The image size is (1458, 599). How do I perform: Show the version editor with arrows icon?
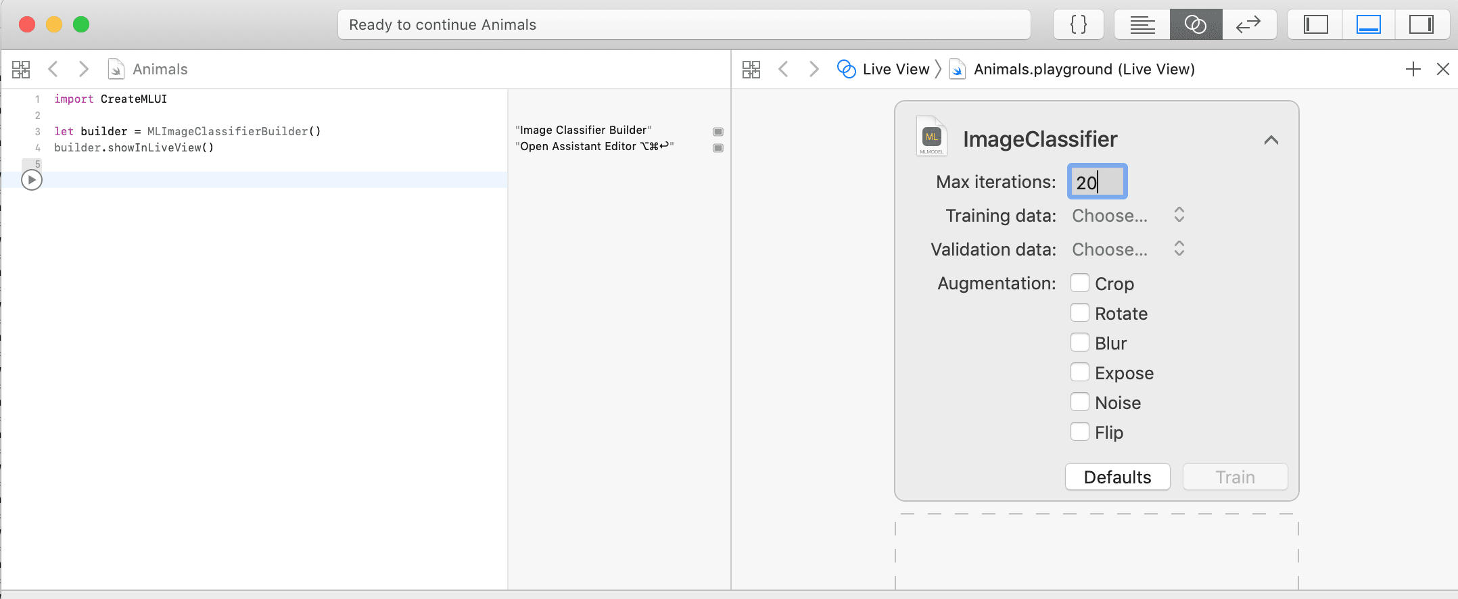click(x=1248, y=25)
